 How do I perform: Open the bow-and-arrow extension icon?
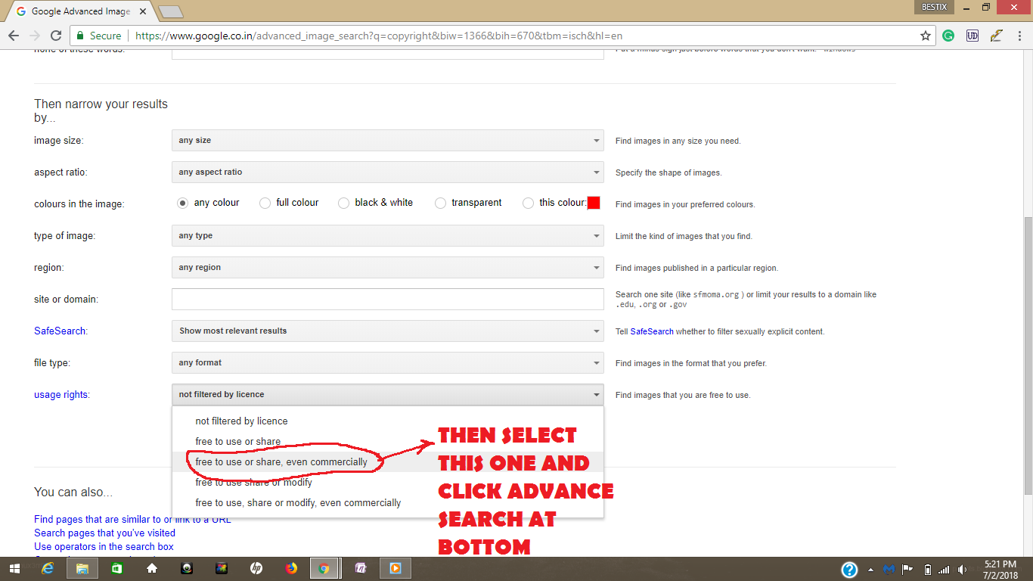pos(996,36)
